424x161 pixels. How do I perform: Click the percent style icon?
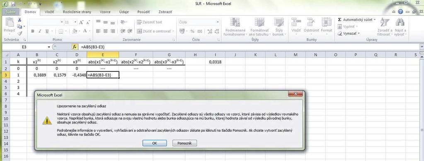(x=192, y=31)
